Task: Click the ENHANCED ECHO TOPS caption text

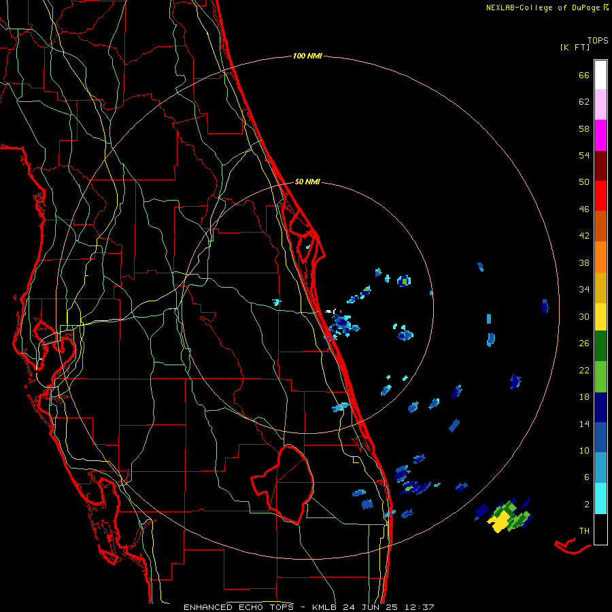Action: [x=239, y=607]
